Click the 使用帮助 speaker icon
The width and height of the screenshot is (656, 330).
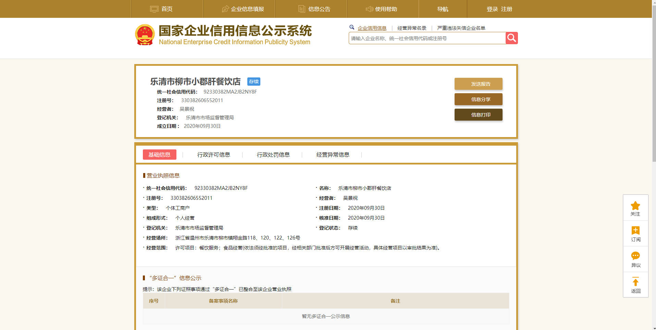point(370,9)
